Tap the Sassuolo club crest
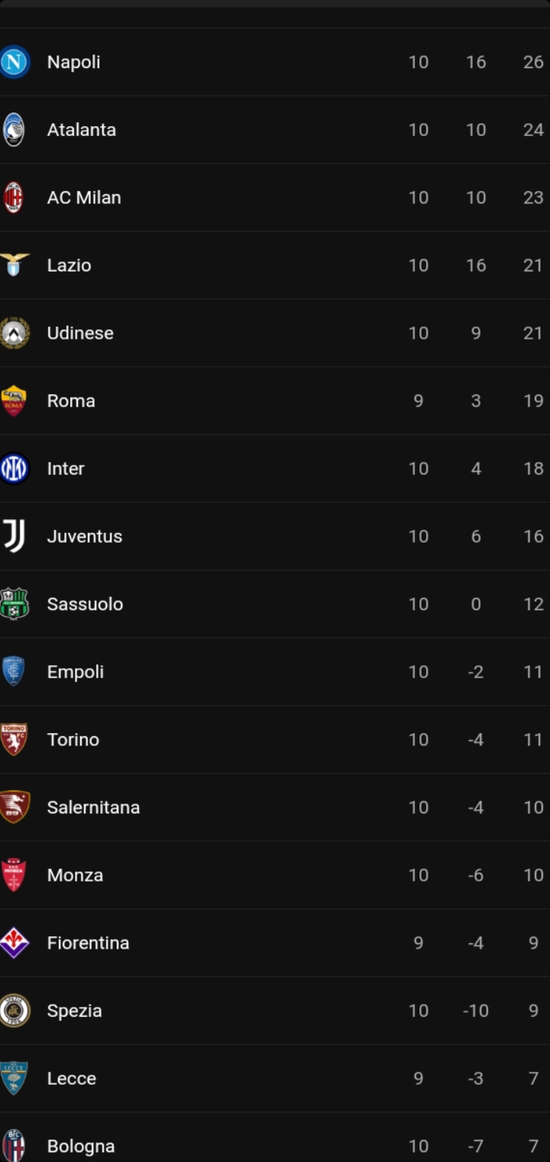The image size is (550, 1162). (15, 604)
